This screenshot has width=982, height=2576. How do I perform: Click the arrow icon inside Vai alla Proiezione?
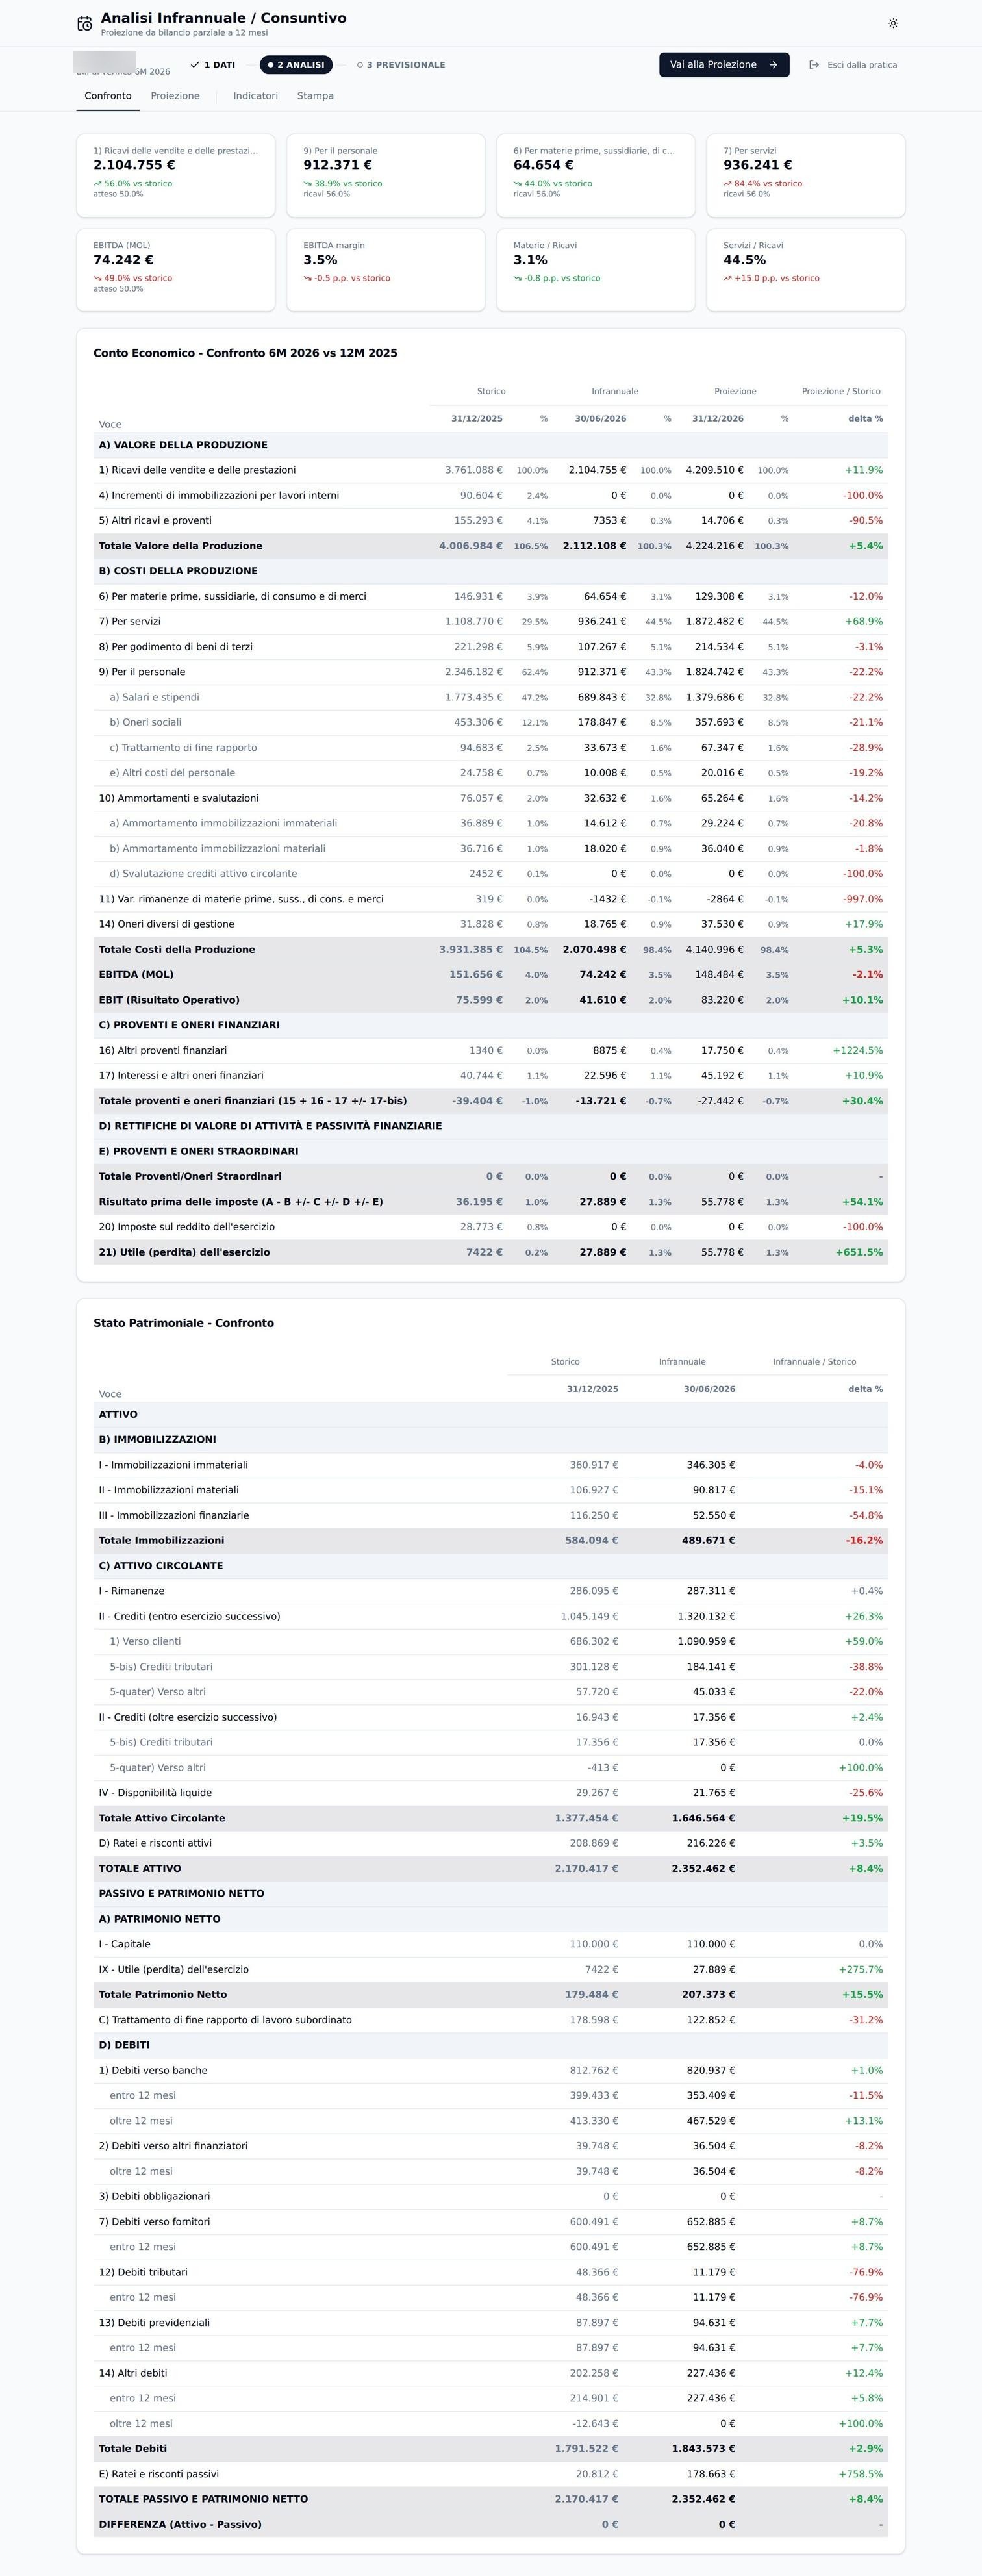(x=773, y=65)
